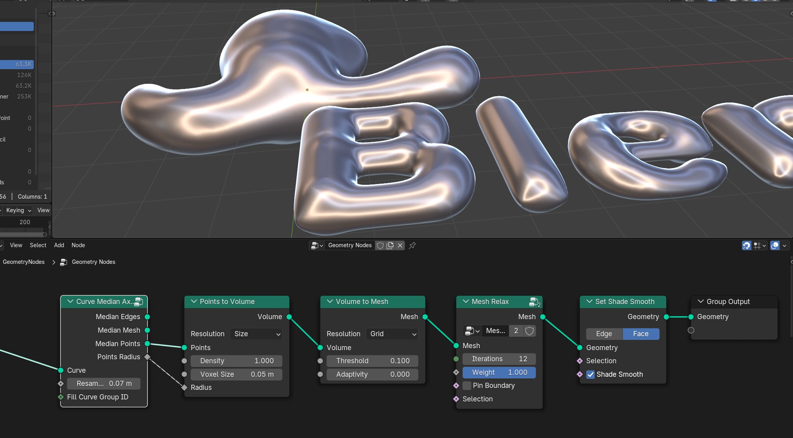
Task: Click the Mesh output socket on Mesh Relax
Action: click(x=543, y=317)
